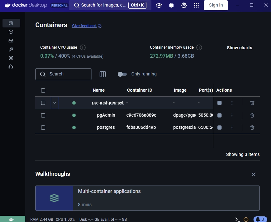Open the actions menu for pgAdmin container
The image size is (271, 222).
[x=232, y=115]
